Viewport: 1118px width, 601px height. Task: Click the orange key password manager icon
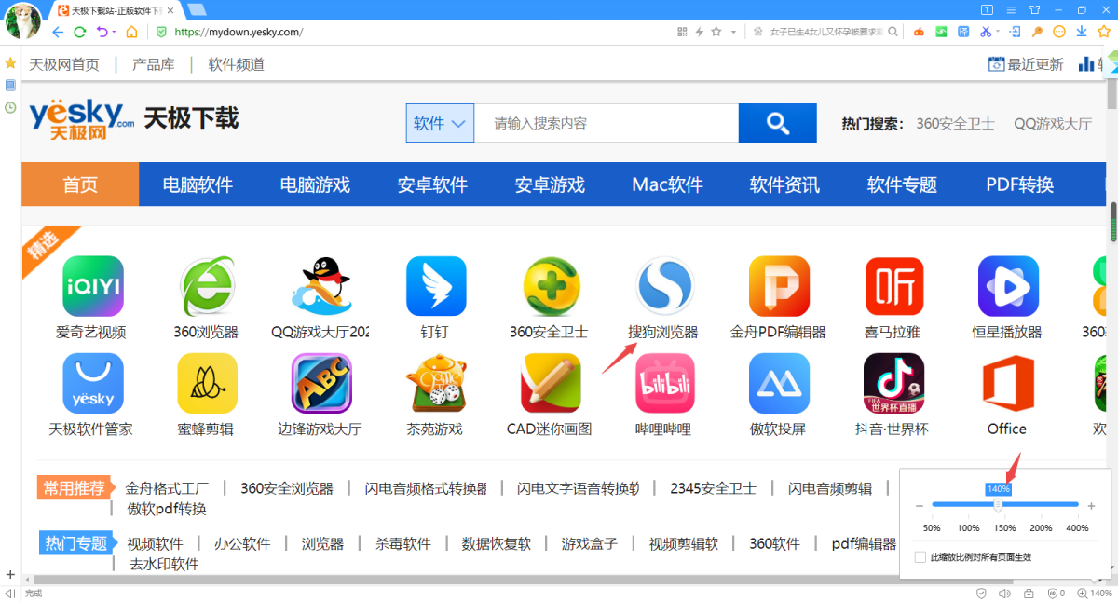tap(1037, 32)
